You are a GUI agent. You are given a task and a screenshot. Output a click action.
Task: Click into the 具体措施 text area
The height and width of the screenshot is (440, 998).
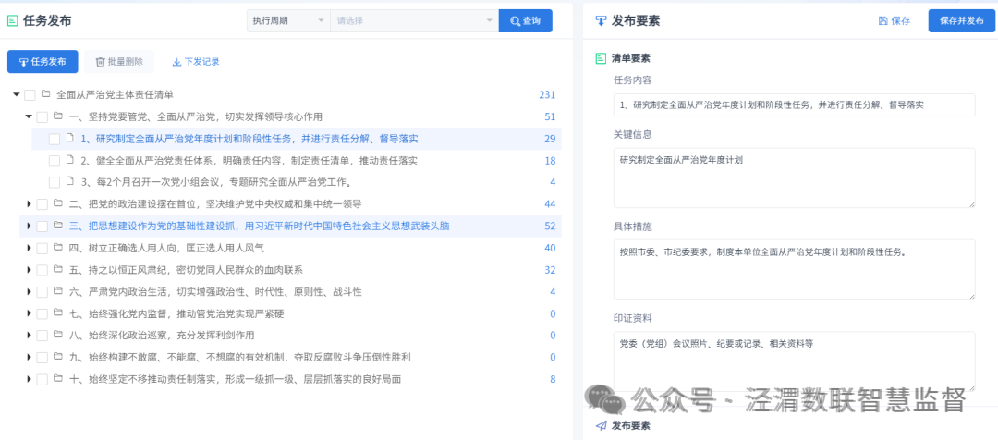[x=795, y=269]
